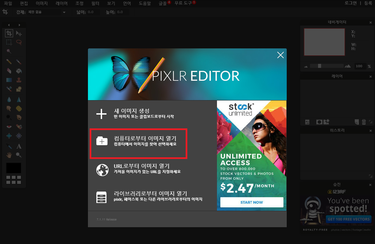Screen dimensions: 375x244
Task: Select the Gradient tool
Action: 9,80
